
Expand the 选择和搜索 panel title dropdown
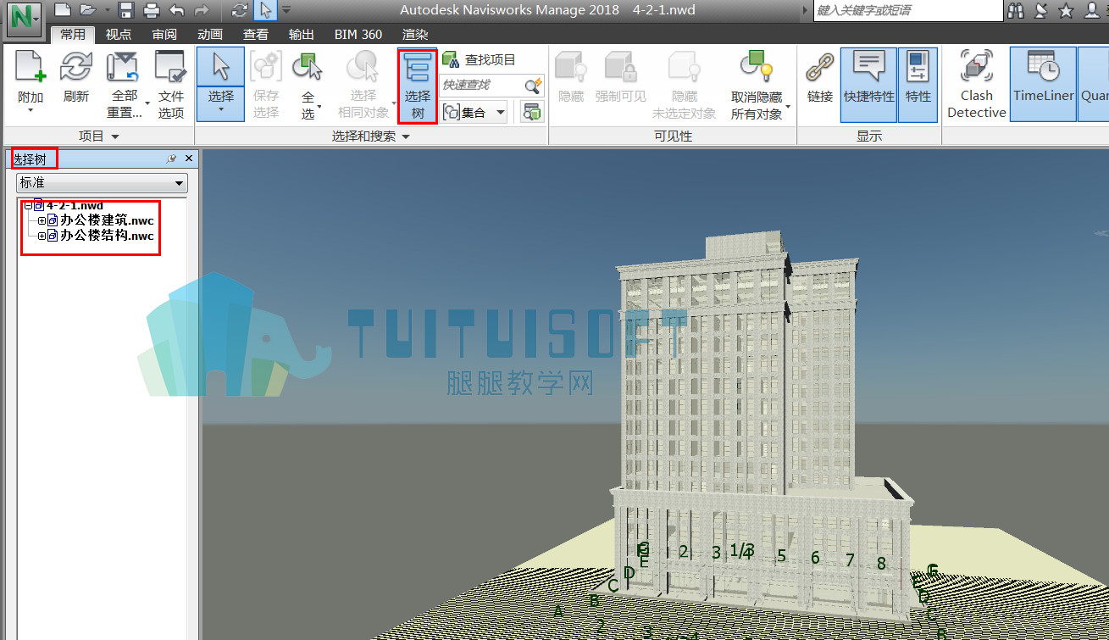click(371, 136)
